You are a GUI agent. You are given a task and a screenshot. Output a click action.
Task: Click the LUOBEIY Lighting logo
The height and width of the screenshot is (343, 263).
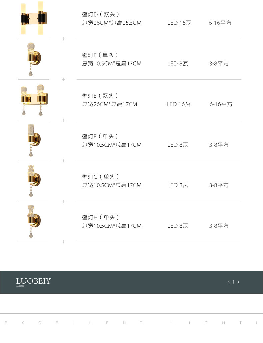coord(33,282)
